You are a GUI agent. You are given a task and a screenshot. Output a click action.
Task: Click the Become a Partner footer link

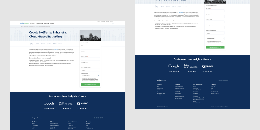click(215, 93)
